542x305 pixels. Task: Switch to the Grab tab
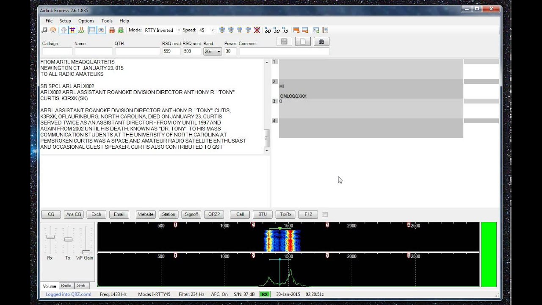click(81, 286)
